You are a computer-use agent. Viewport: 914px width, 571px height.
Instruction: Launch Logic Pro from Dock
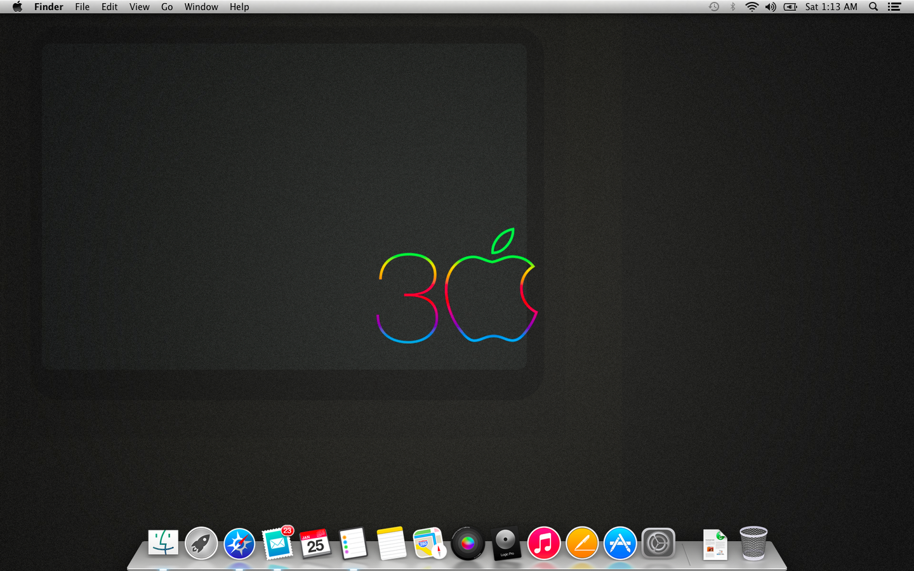point(506,544)
